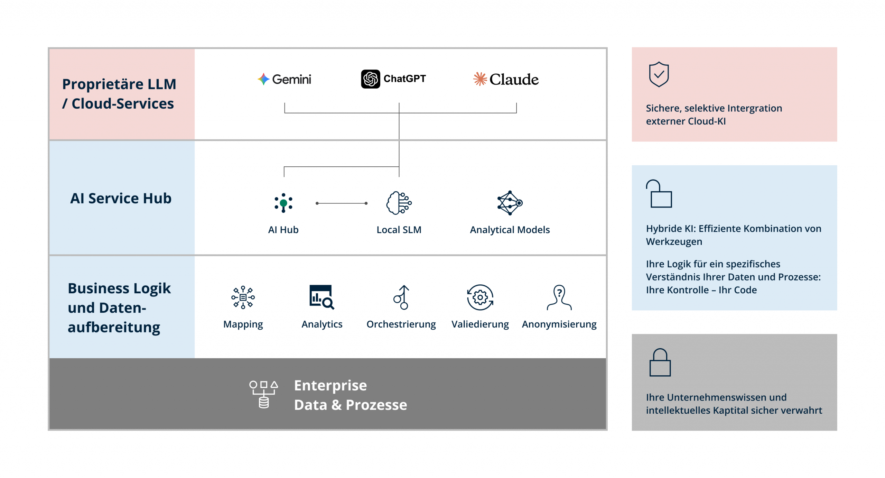Select the Valiedierung gear icon
The height and width of the screenshot is (478, 885).
480,297
